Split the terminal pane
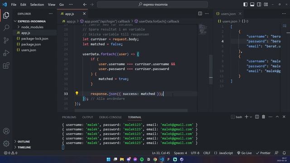Screen dimensions: 290x163 pyautogui.click(x=257, y=117)
